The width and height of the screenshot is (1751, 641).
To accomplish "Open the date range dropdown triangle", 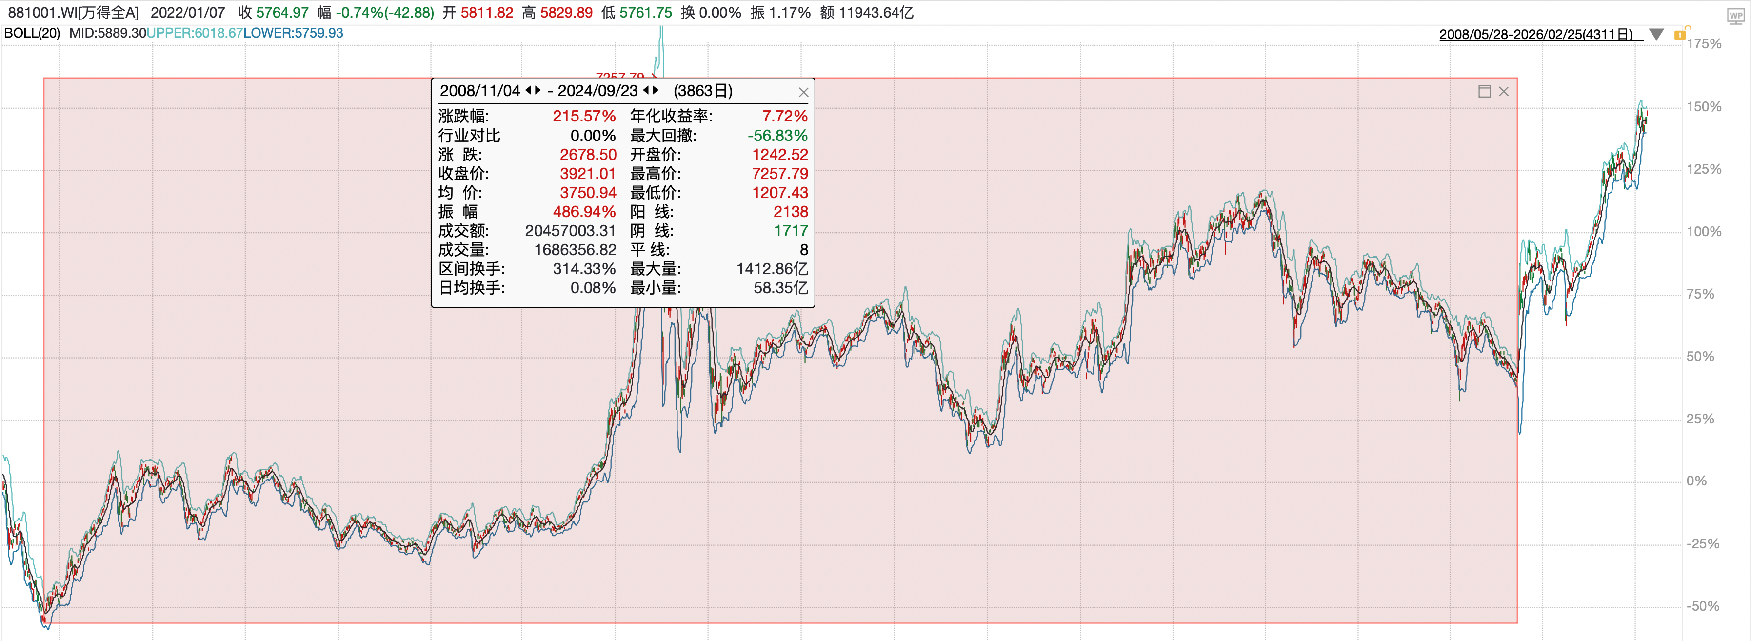I will point(1656,35).
